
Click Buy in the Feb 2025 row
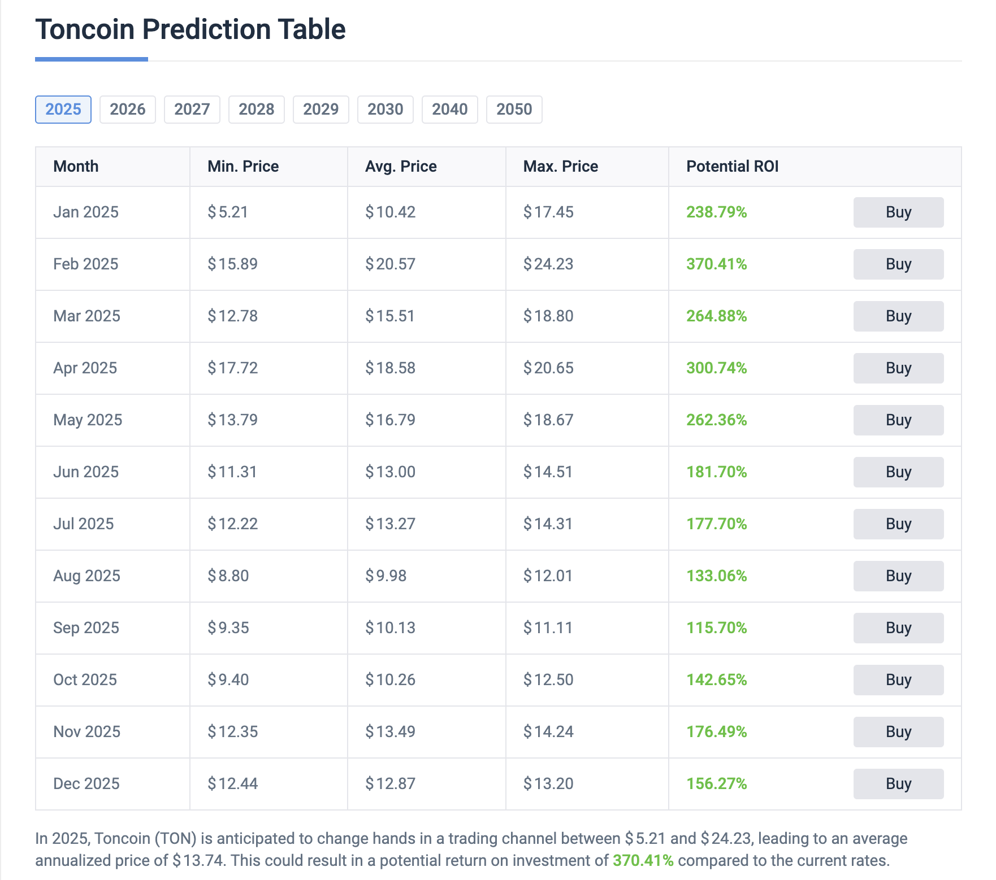click(x=898, y=264)
